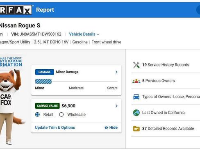Image resolution: width=200 pixels, height=150 pixels.
Task: Click the previous owners people icon
Action: 136,81
